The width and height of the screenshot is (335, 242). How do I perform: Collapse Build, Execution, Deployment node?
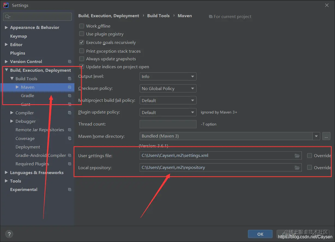tap(6, 70)
